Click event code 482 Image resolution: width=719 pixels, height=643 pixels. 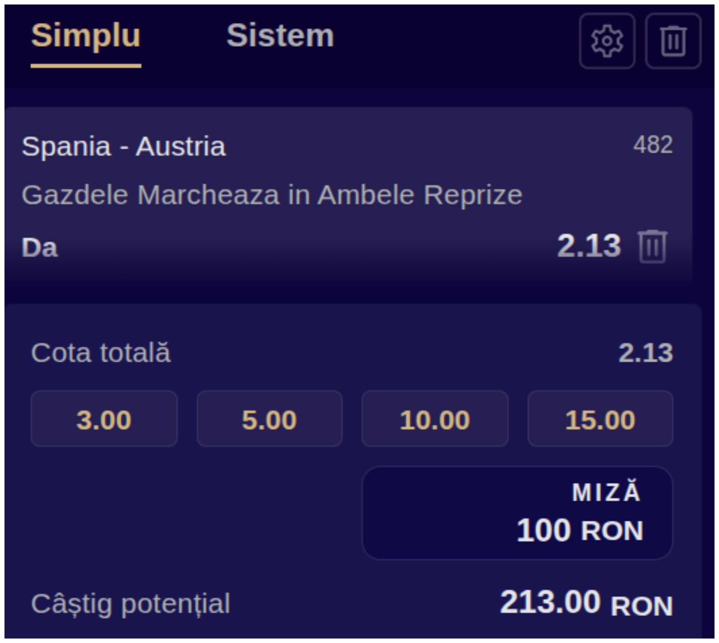point(653,144)
